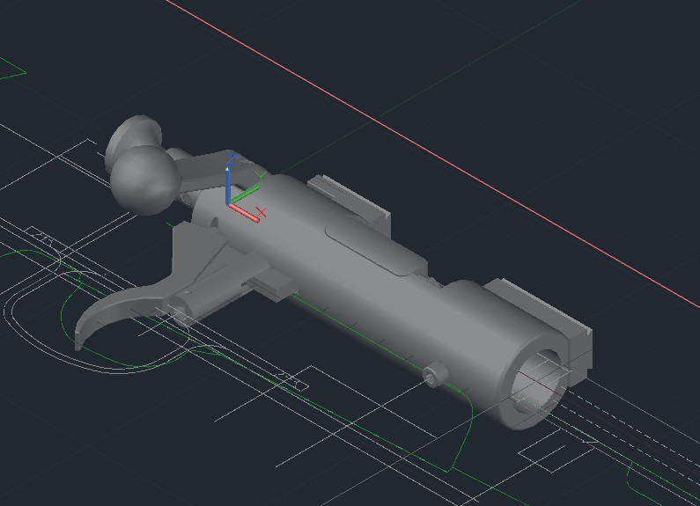The height and width of the screenshot is (506, 700).
Task: Select the long red diagonal construction line
Action: 432,154
